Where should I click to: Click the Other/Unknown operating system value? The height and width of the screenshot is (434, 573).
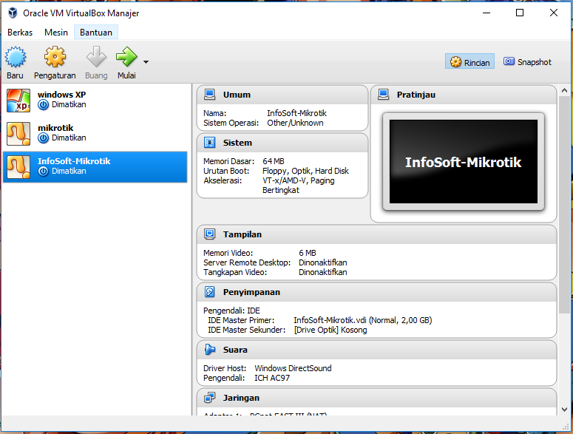295,123
